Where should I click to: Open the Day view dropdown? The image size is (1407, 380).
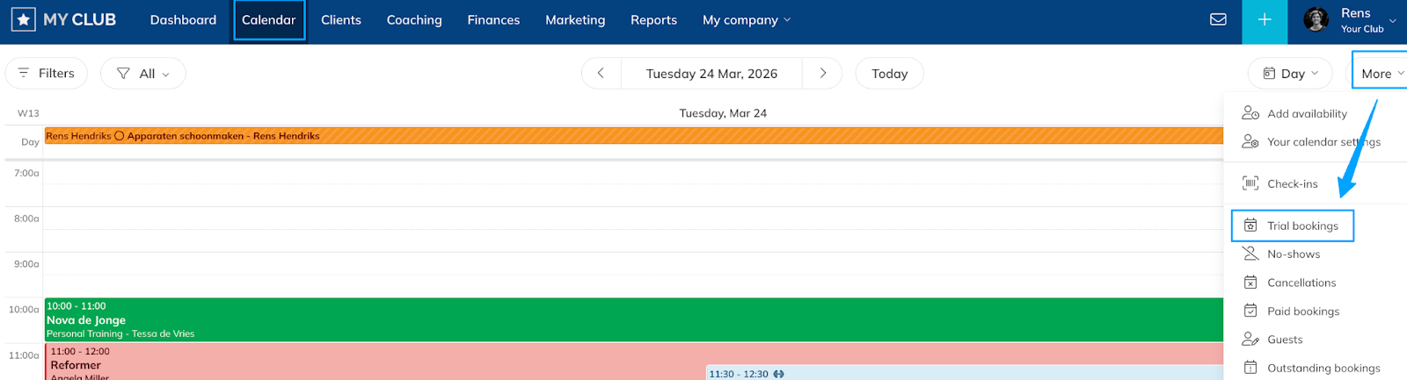coord(1290,74)
